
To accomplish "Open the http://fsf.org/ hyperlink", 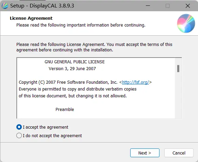I will (135, 82).
